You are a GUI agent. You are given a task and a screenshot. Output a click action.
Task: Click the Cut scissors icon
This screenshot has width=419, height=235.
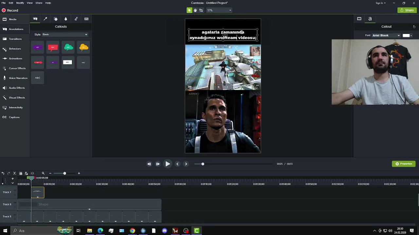[x=14, y=173]
